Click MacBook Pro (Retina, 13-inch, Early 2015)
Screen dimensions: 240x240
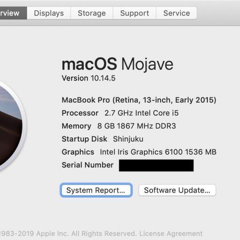click(139, 100)
